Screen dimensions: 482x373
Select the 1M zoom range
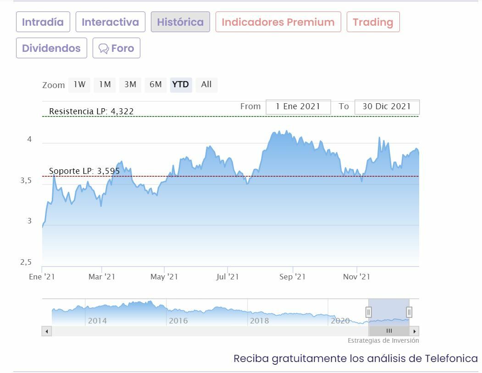click(105, 85)
